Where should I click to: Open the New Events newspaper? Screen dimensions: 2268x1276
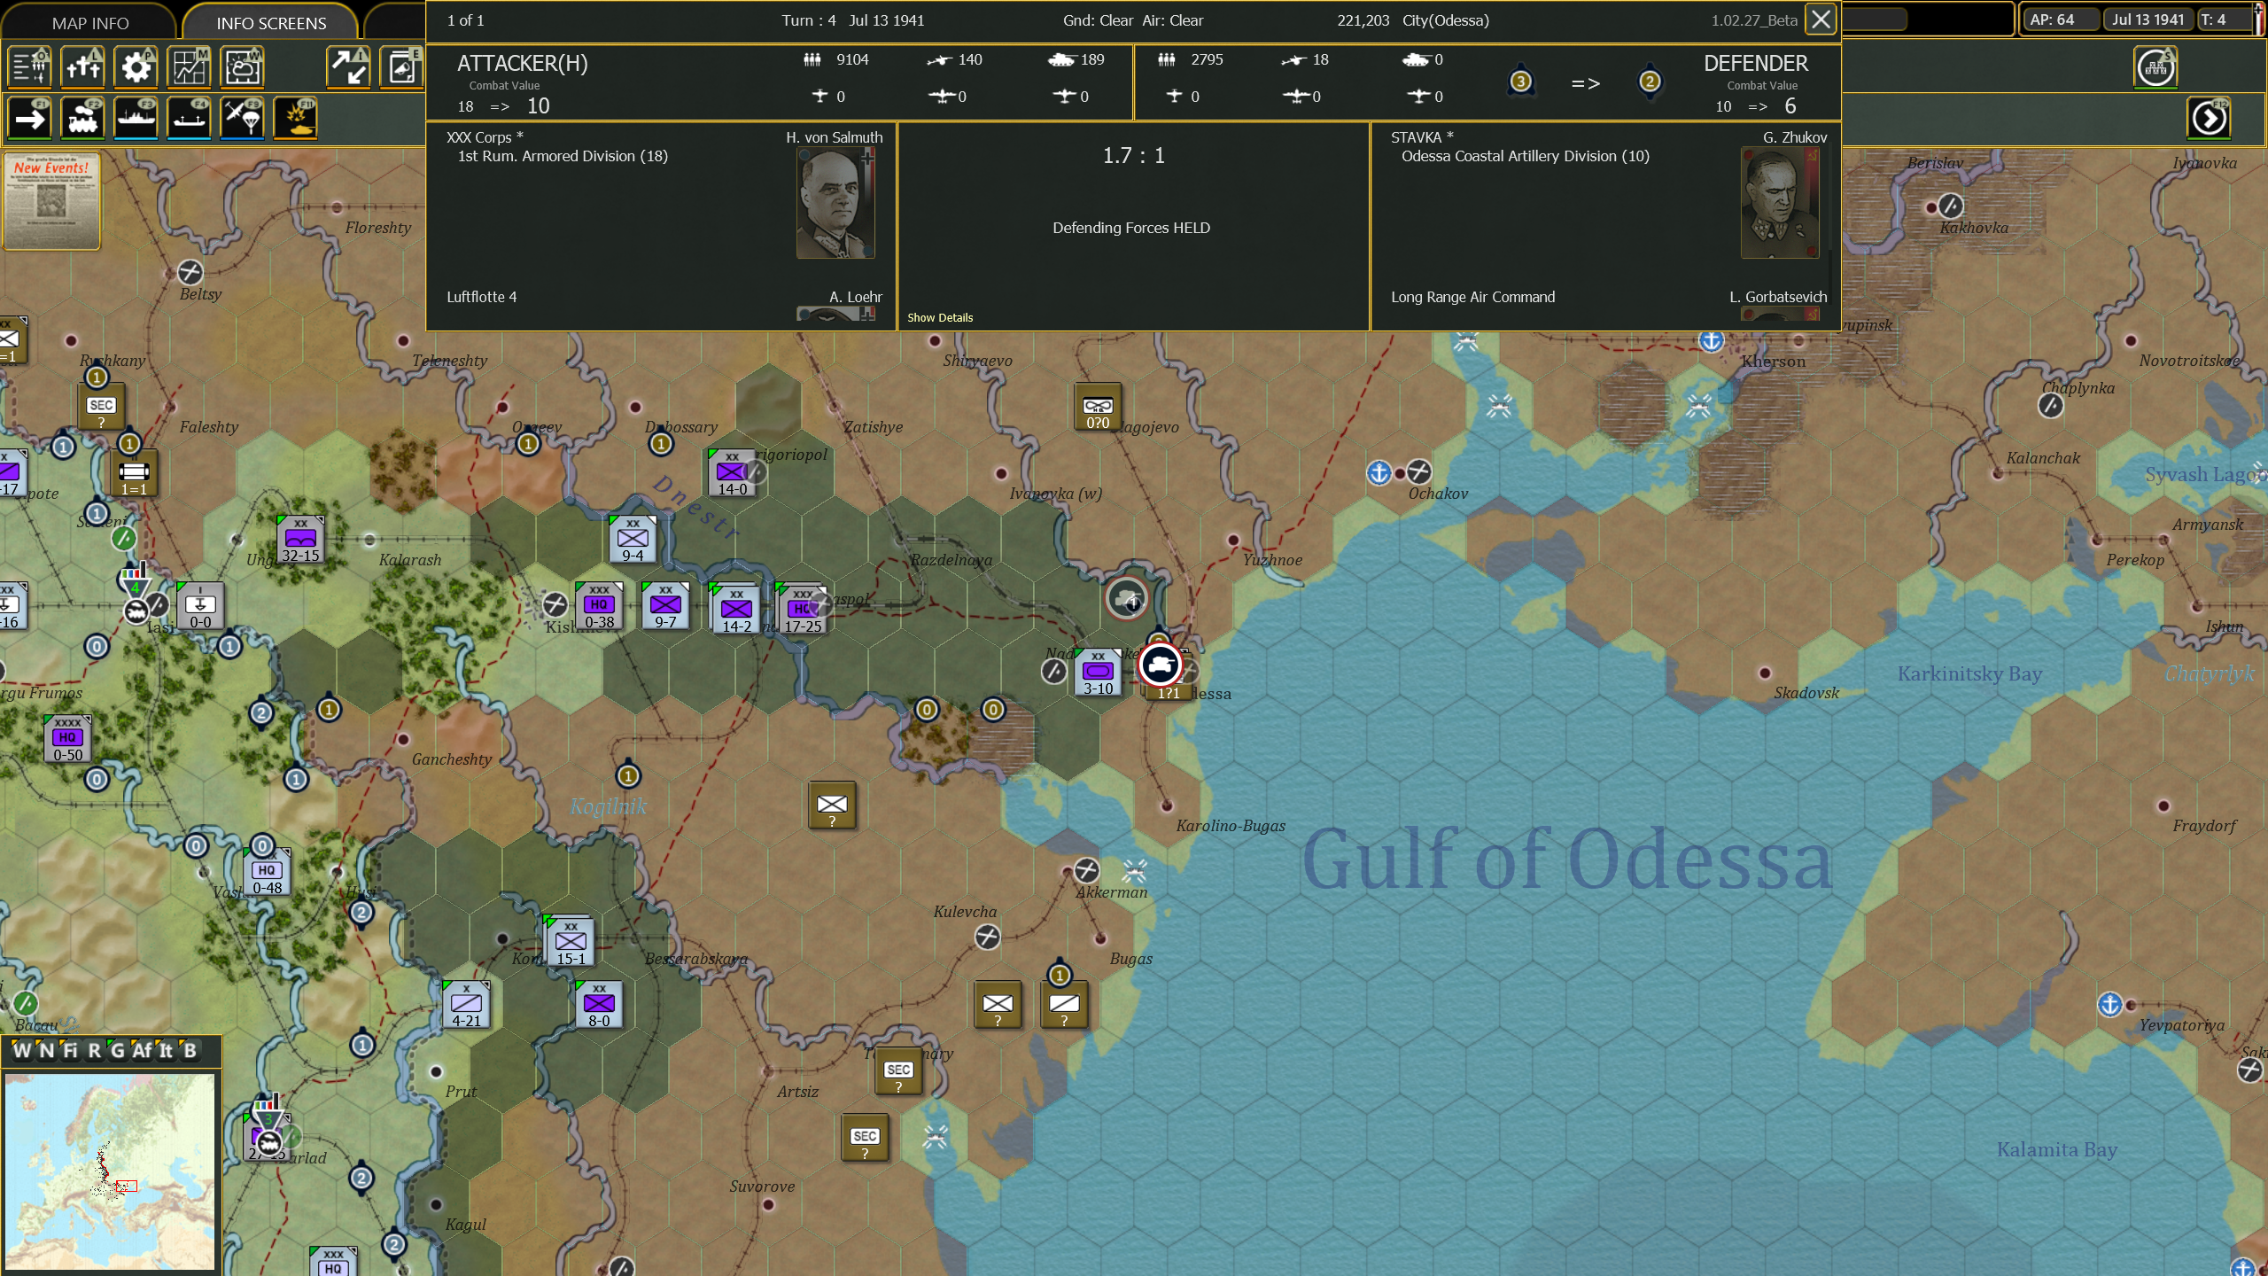pyautogui.click(x=51, y=201)
